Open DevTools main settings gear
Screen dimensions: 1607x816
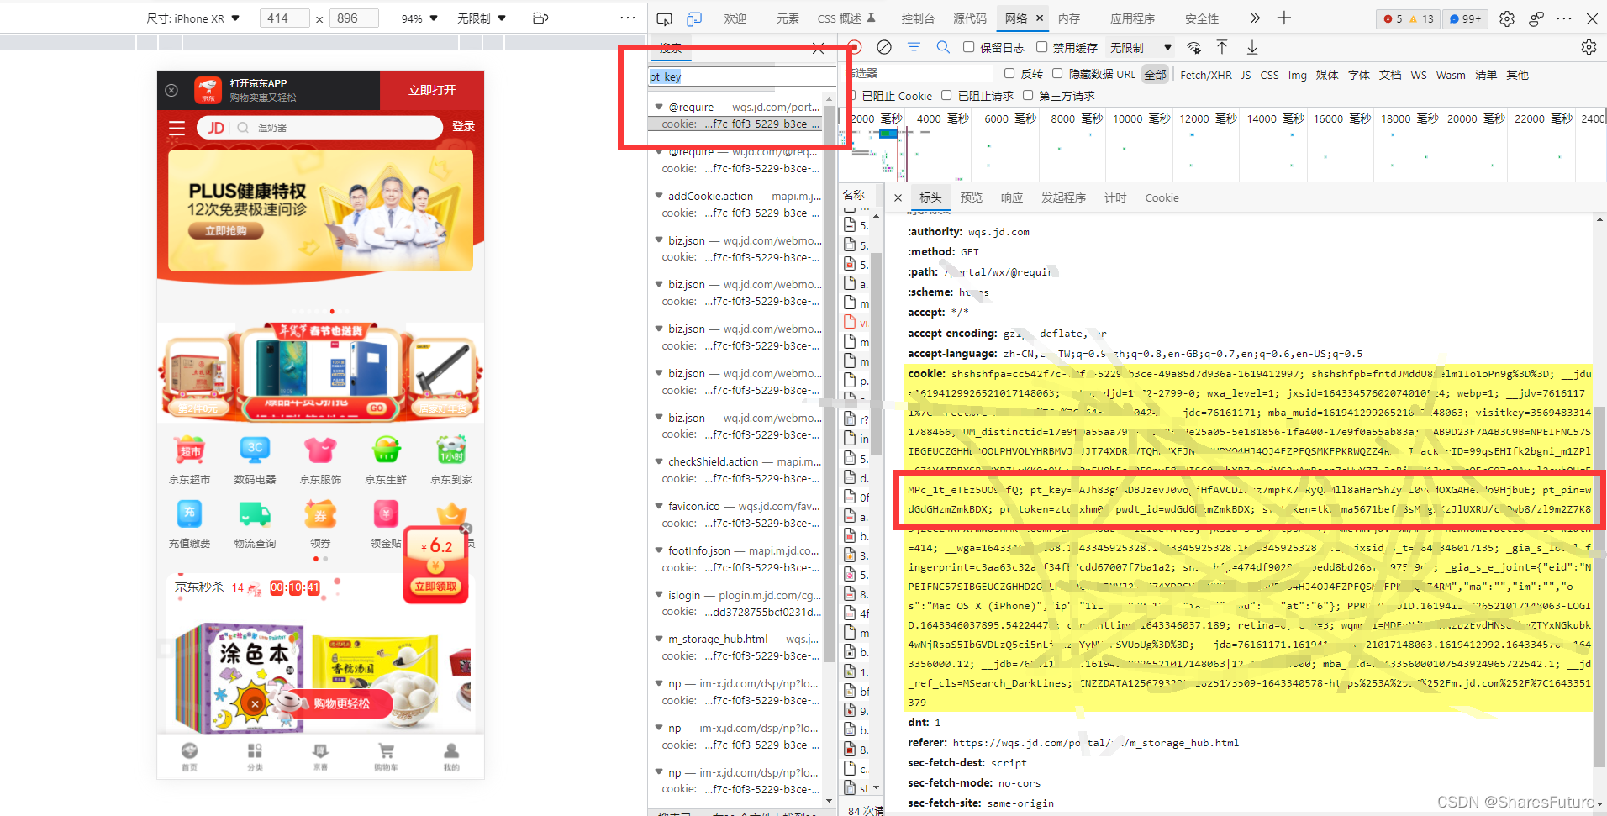(x=1507, y=18)
